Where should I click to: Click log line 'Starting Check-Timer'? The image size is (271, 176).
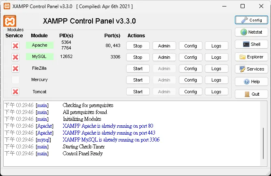point(84,147)
